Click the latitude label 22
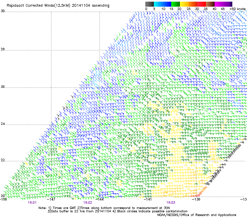The image size is (247, 217). [3, 160]
